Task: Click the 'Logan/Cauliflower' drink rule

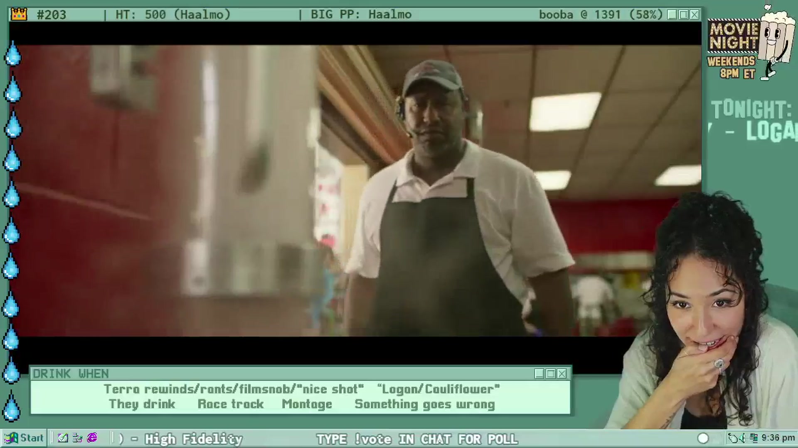Action: [x=438, y=389]
